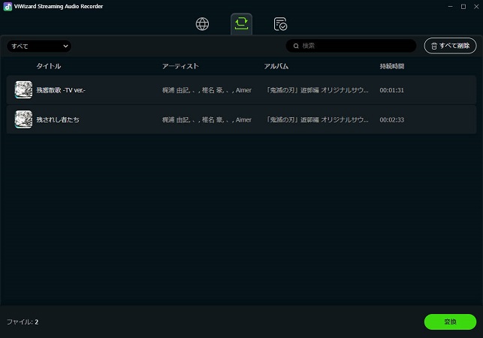483x338 pixels.
Task: Click album cell of 残されし者たち row
Action: click(317, 119)
